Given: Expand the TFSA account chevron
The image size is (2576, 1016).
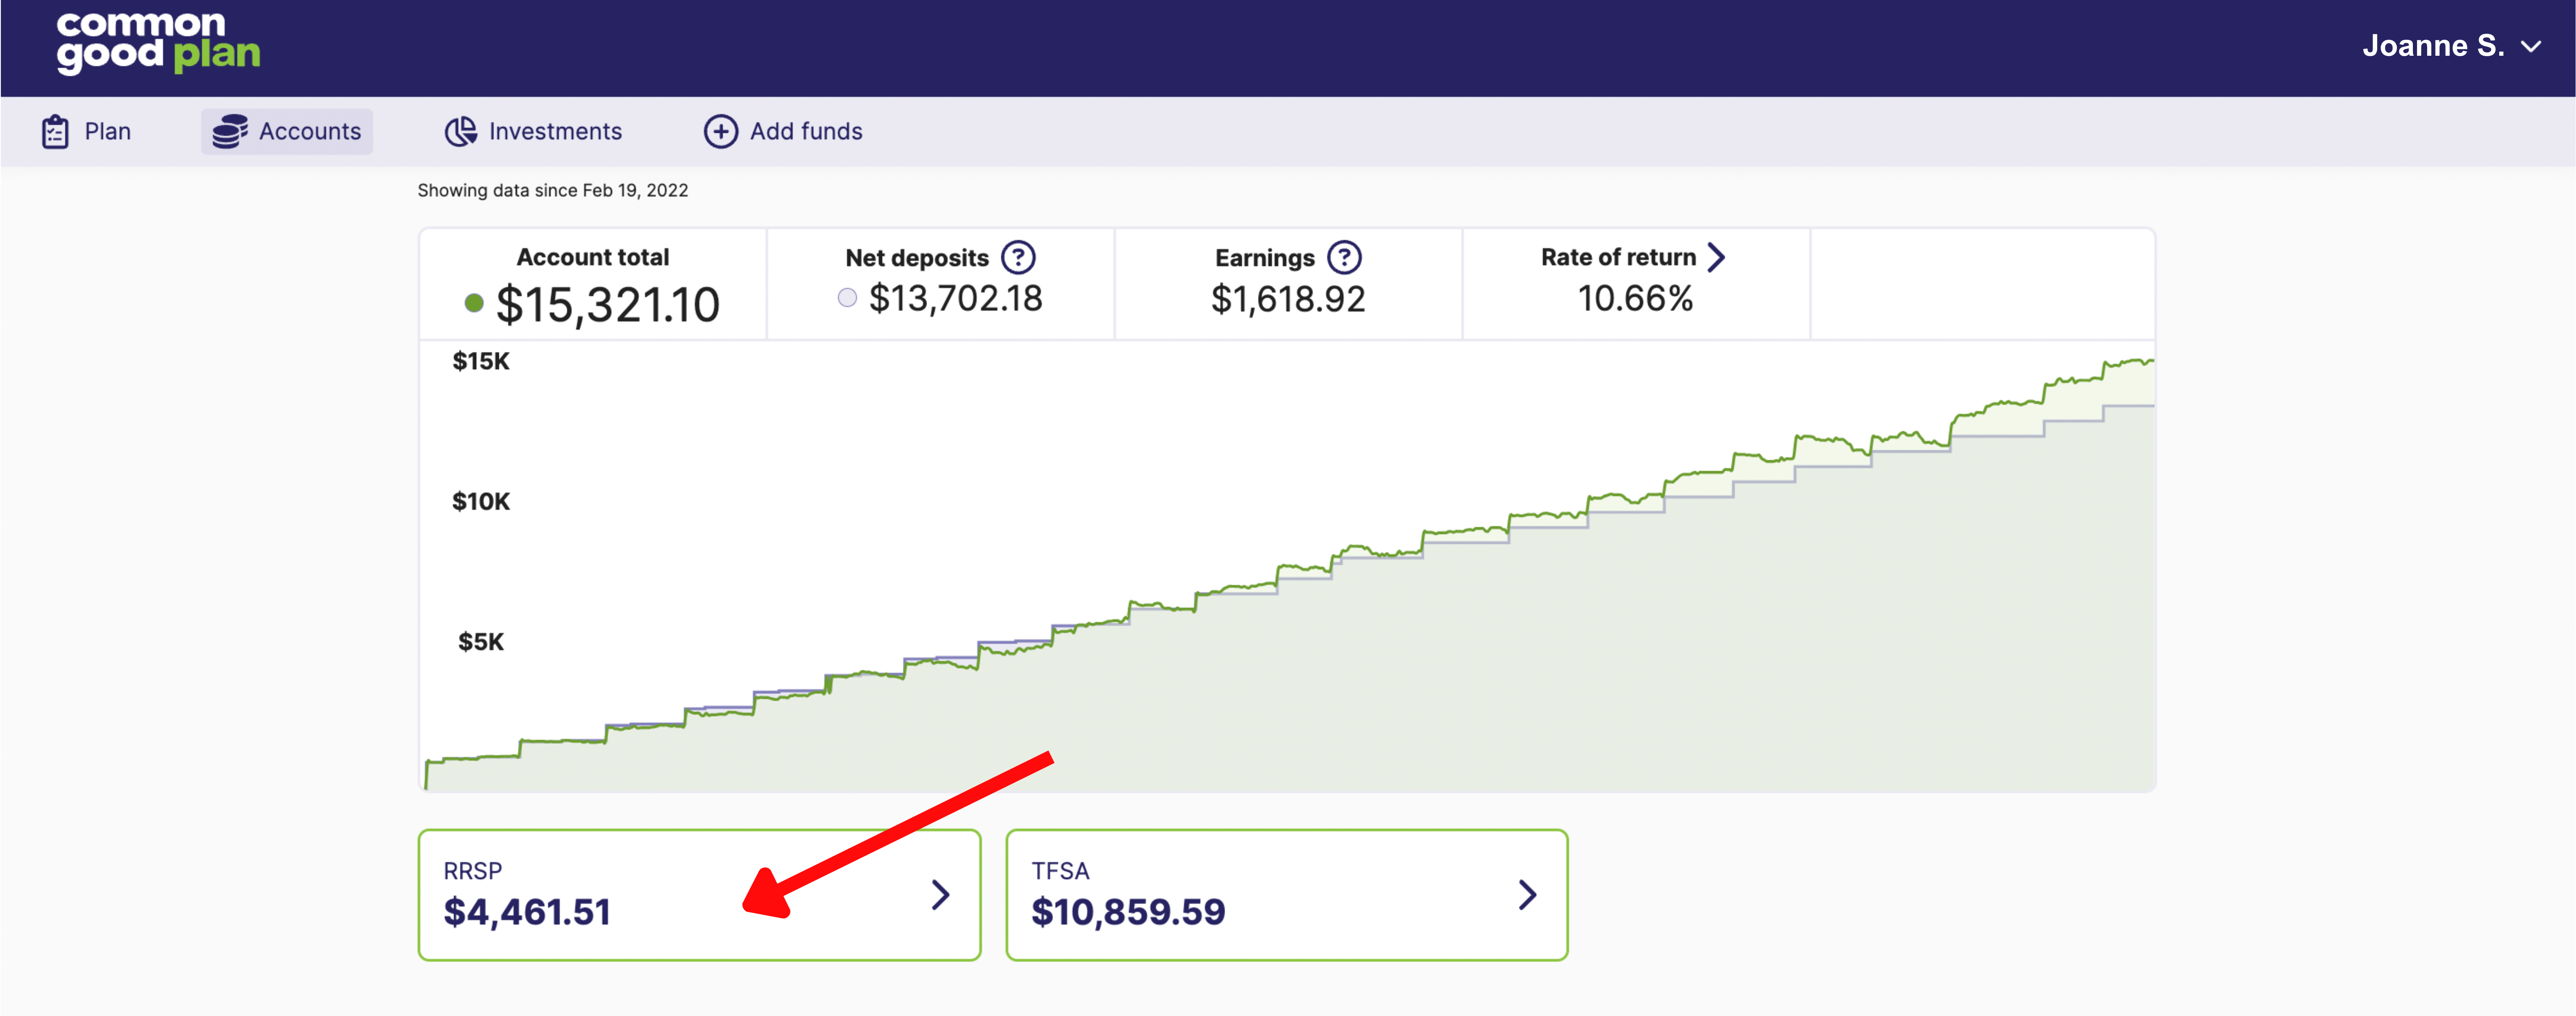Looking at the screenshot, I should (1527, 894).
